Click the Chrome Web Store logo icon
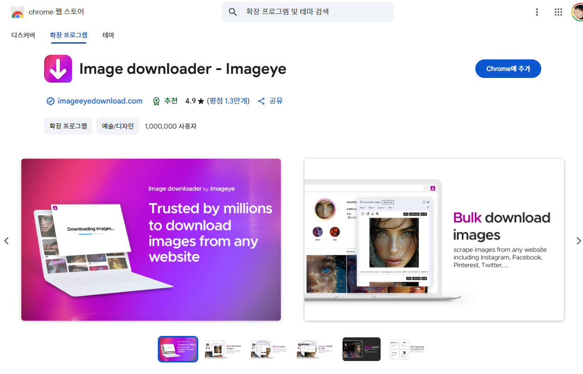This screenshot has height=374, width=583. click(x=18, y=12)
